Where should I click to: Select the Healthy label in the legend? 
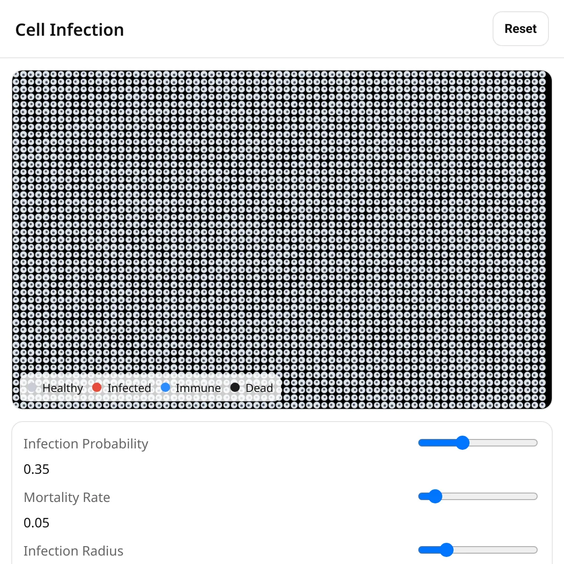point(63,388)
